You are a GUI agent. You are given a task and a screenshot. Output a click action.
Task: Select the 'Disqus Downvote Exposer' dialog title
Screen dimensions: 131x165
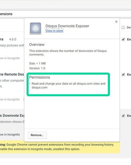coord(67,26)
